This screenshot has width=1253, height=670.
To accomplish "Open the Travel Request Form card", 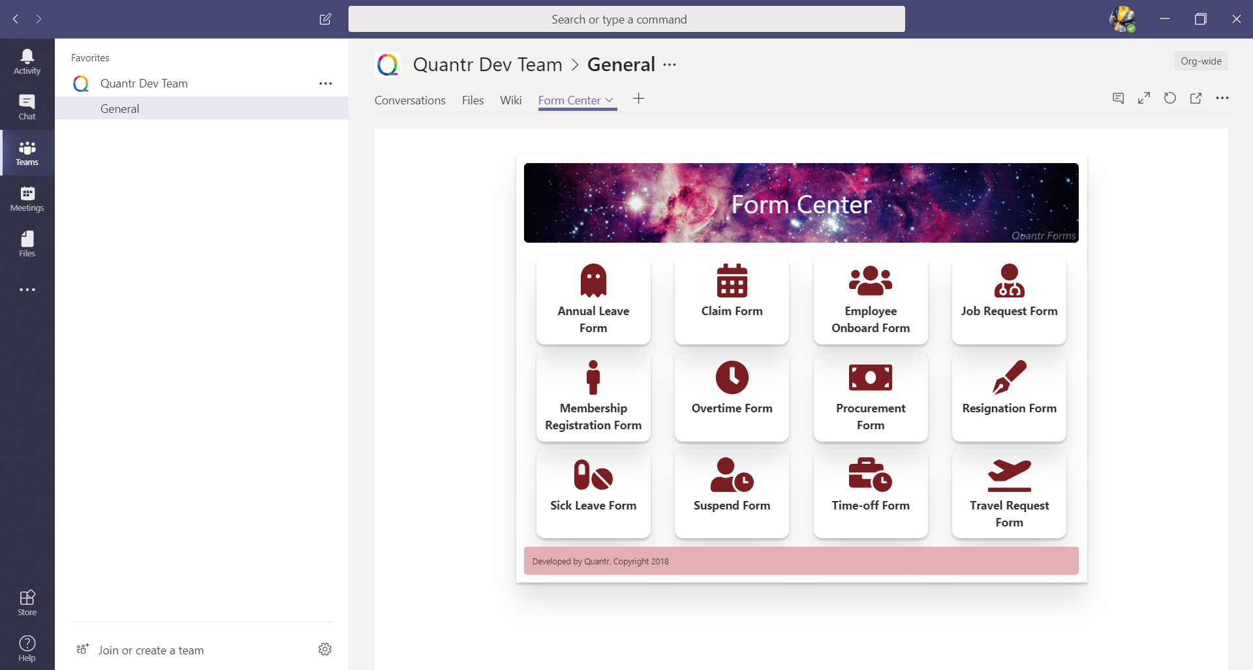I will (x=1009, y=494).
